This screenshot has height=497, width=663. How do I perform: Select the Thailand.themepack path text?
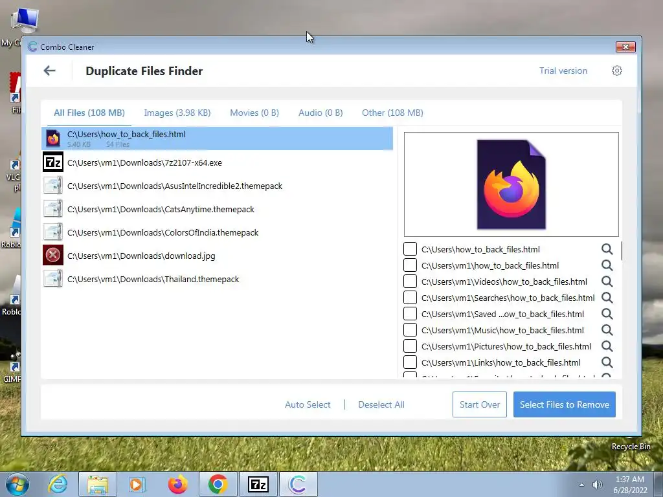pos(153,280)
